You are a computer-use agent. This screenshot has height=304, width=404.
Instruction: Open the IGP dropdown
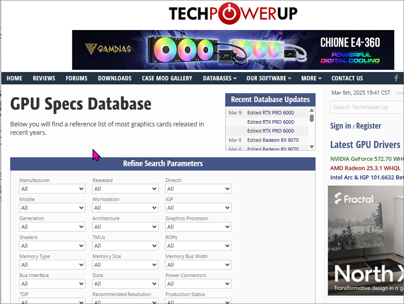pos(198,208)
